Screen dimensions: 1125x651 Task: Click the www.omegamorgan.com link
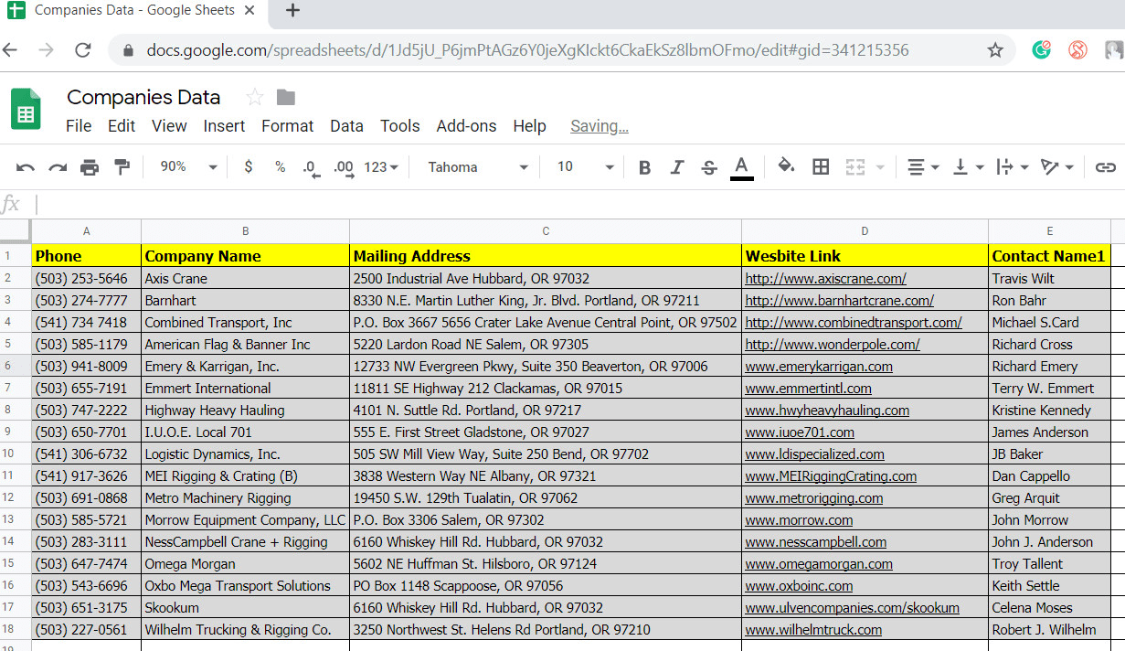click(818, 563)
